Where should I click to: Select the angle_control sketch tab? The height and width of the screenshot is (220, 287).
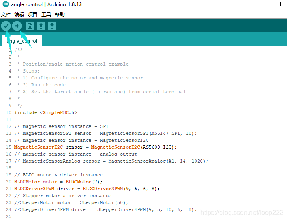point(22,40)
